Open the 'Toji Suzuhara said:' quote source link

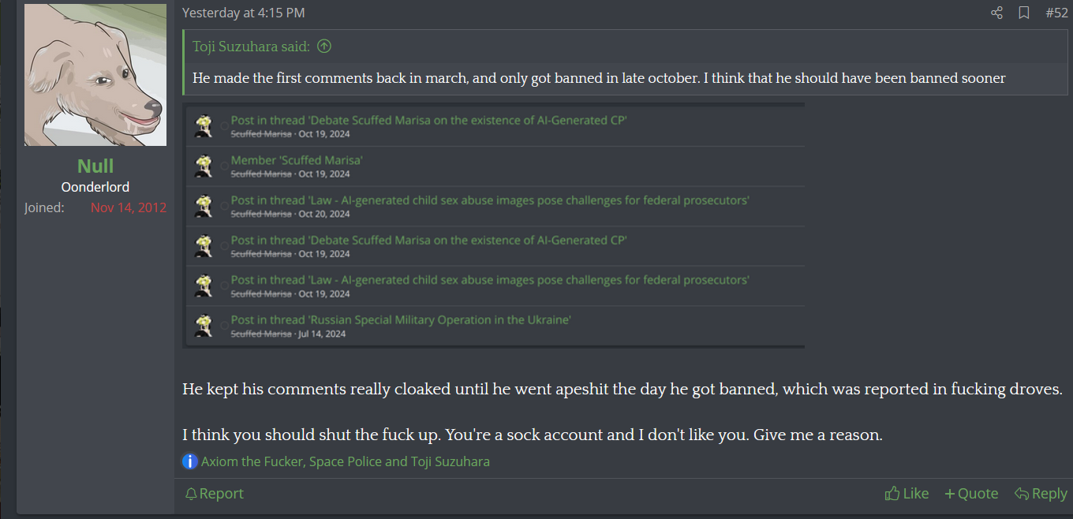(252, 47)
